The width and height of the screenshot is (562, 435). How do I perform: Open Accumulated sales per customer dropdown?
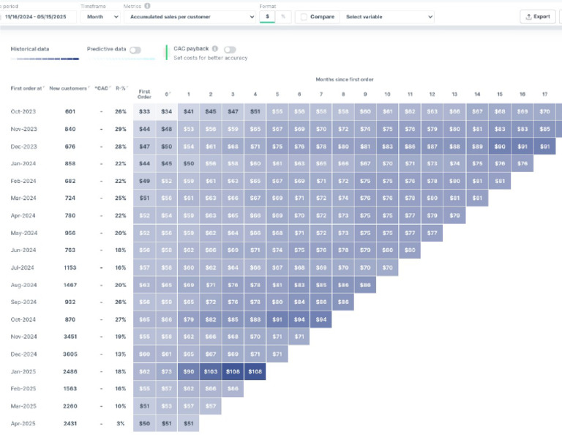(190, 17)
